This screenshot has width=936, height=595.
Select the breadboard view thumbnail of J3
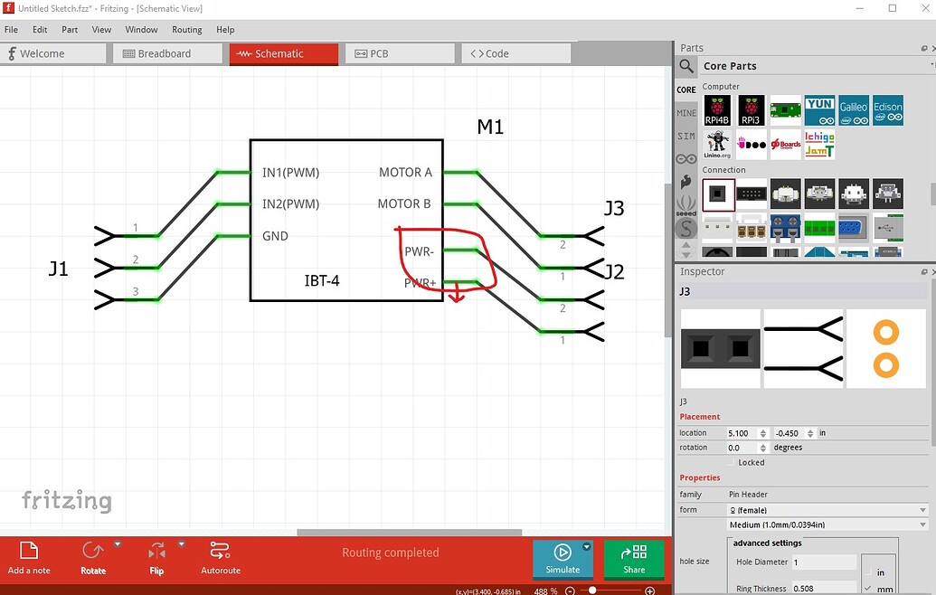coord(721,348)
